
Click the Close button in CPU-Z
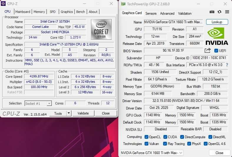click(x=106, y=113)
